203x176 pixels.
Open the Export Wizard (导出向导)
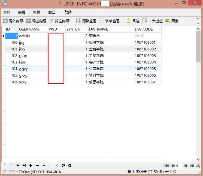point(36,21)
